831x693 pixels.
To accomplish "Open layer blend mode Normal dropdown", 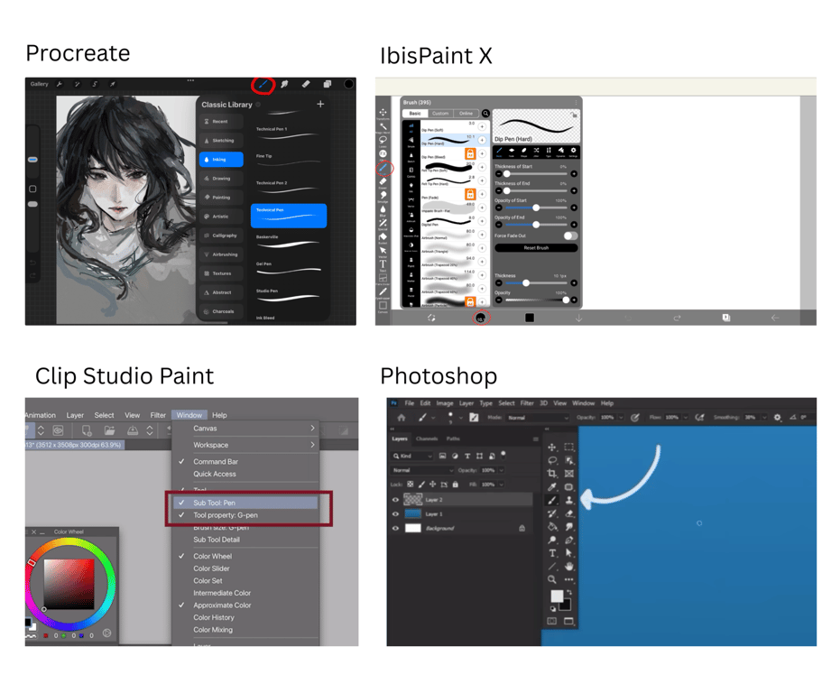I will coord(422,470).
